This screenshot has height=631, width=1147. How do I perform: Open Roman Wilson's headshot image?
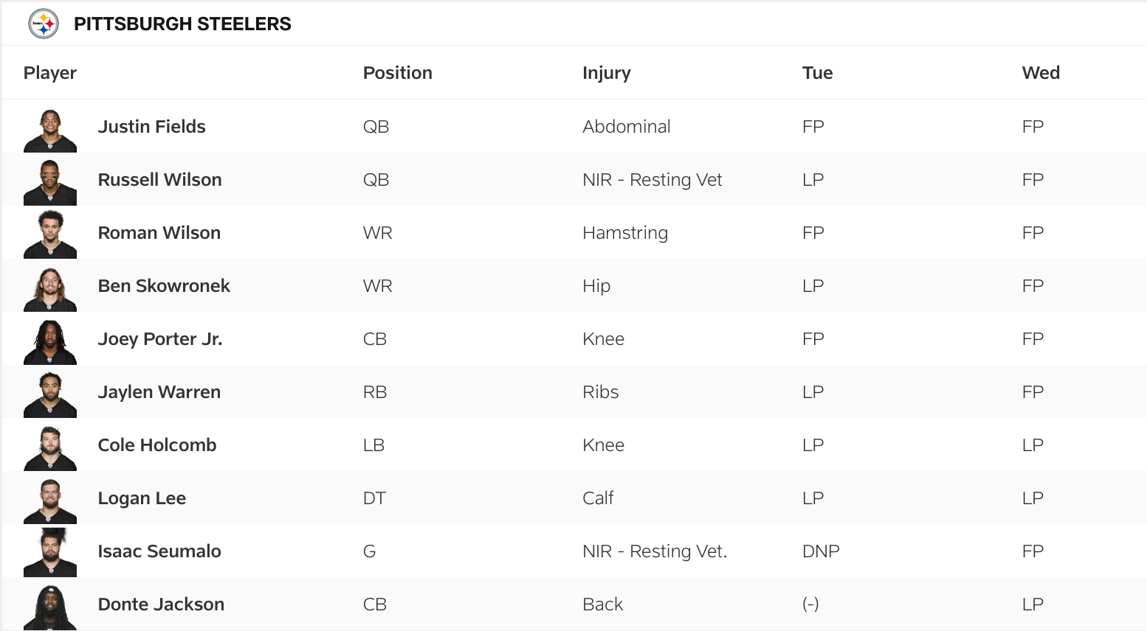(50, 236)
